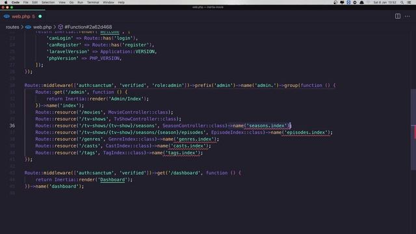Click TvShowController::class in the tv-shows route

[145, 119]
